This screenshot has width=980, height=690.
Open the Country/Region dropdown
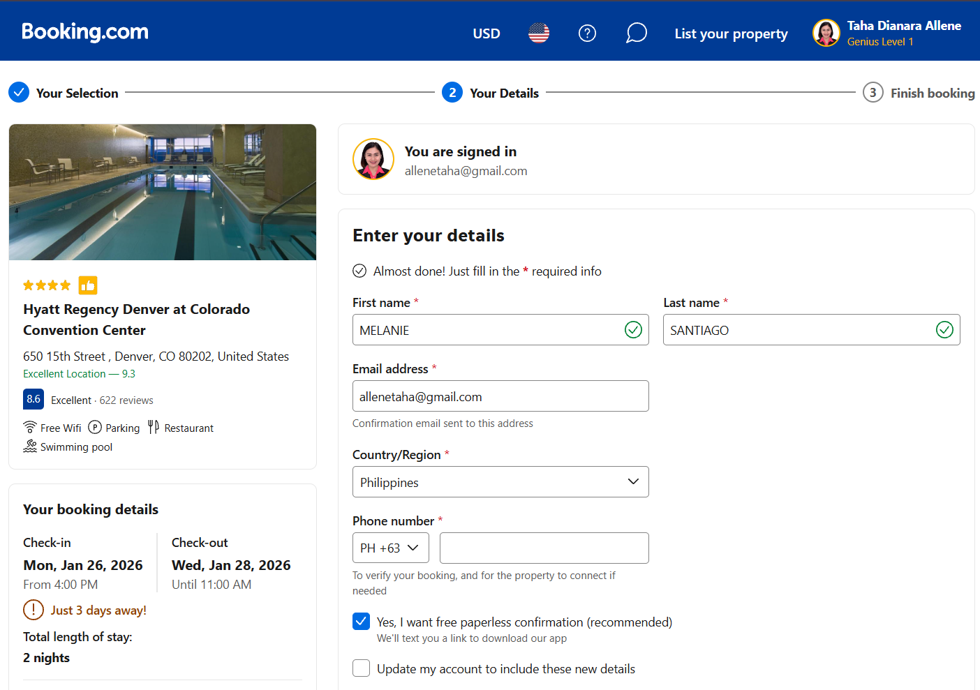[500, 482]
